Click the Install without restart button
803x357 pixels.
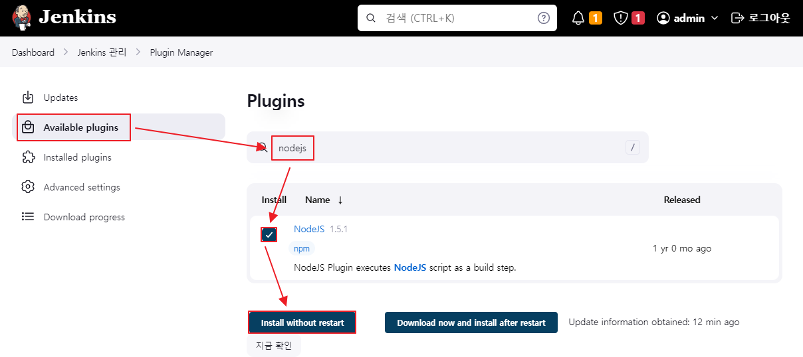(302, 322)
